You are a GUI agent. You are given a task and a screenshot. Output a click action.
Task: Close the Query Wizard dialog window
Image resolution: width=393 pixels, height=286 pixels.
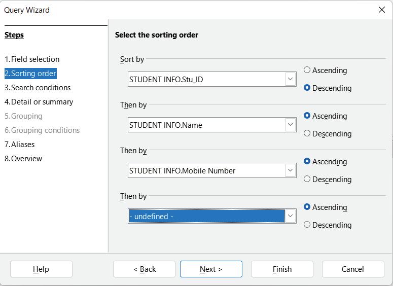[x=382, y=10]
